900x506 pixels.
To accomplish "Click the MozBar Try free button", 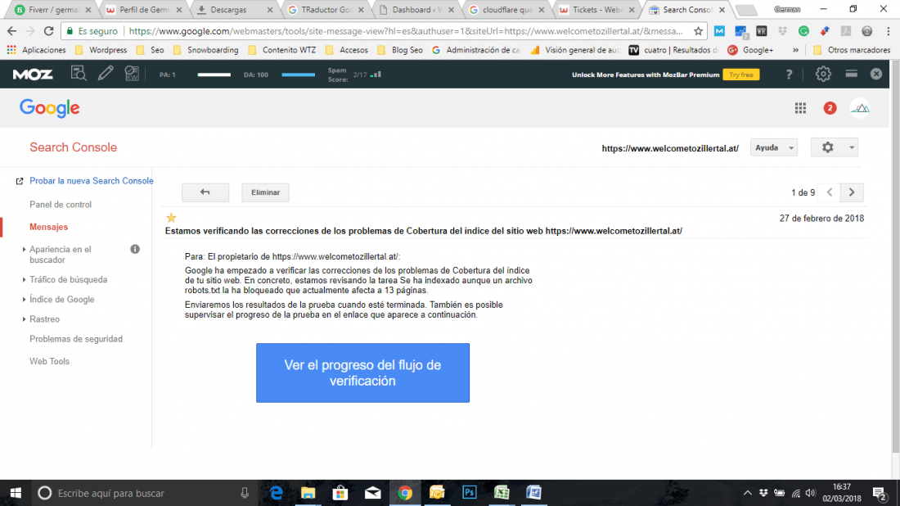I will [741, 75].
